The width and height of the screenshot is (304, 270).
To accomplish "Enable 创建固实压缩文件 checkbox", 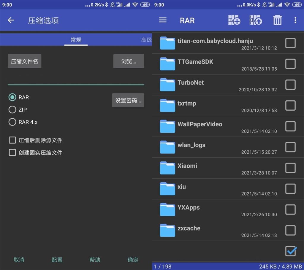I will (12, 153).
